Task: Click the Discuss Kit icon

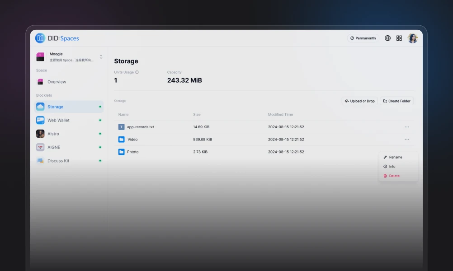Action: [x=40, y=161]
